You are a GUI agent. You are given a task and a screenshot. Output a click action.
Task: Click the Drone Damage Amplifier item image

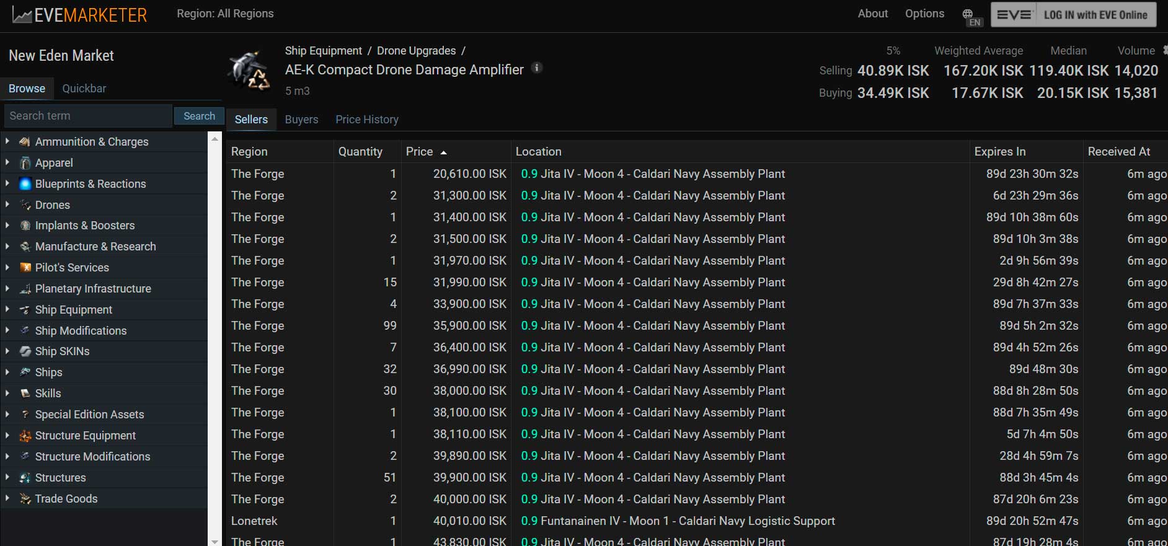click(x=249, y=71)
